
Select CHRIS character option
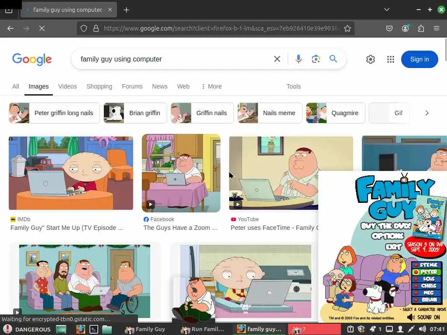pos(427,286)
